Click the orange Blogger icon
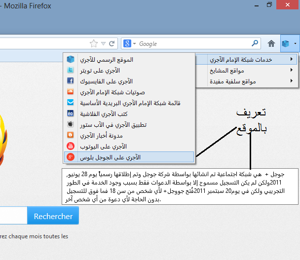This screenshot has height=260, width=300. tap(71, 135)
